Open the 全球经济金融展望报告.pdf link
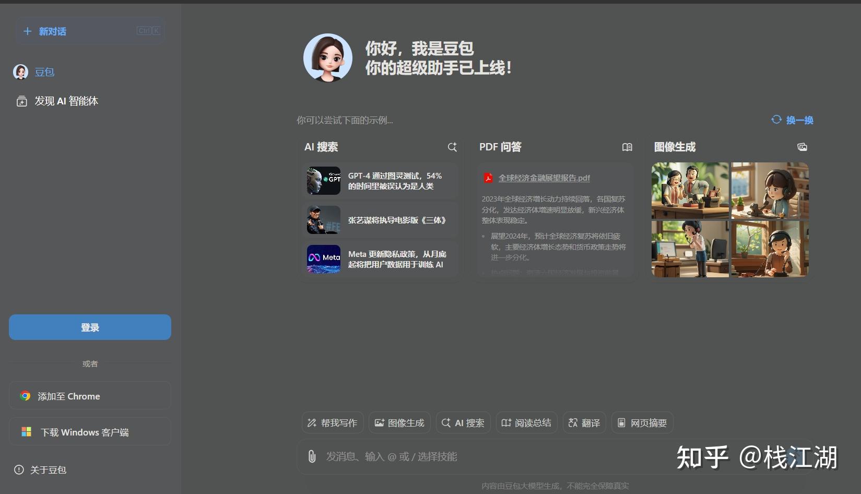The image size is (861, 494). tap(544, 178)
